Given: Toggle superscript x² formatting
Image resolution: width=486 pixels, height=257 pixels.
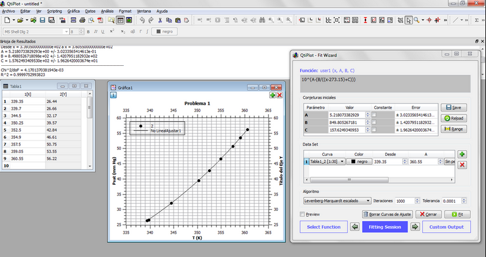Looking at the screenshot, I should point(112,31).
